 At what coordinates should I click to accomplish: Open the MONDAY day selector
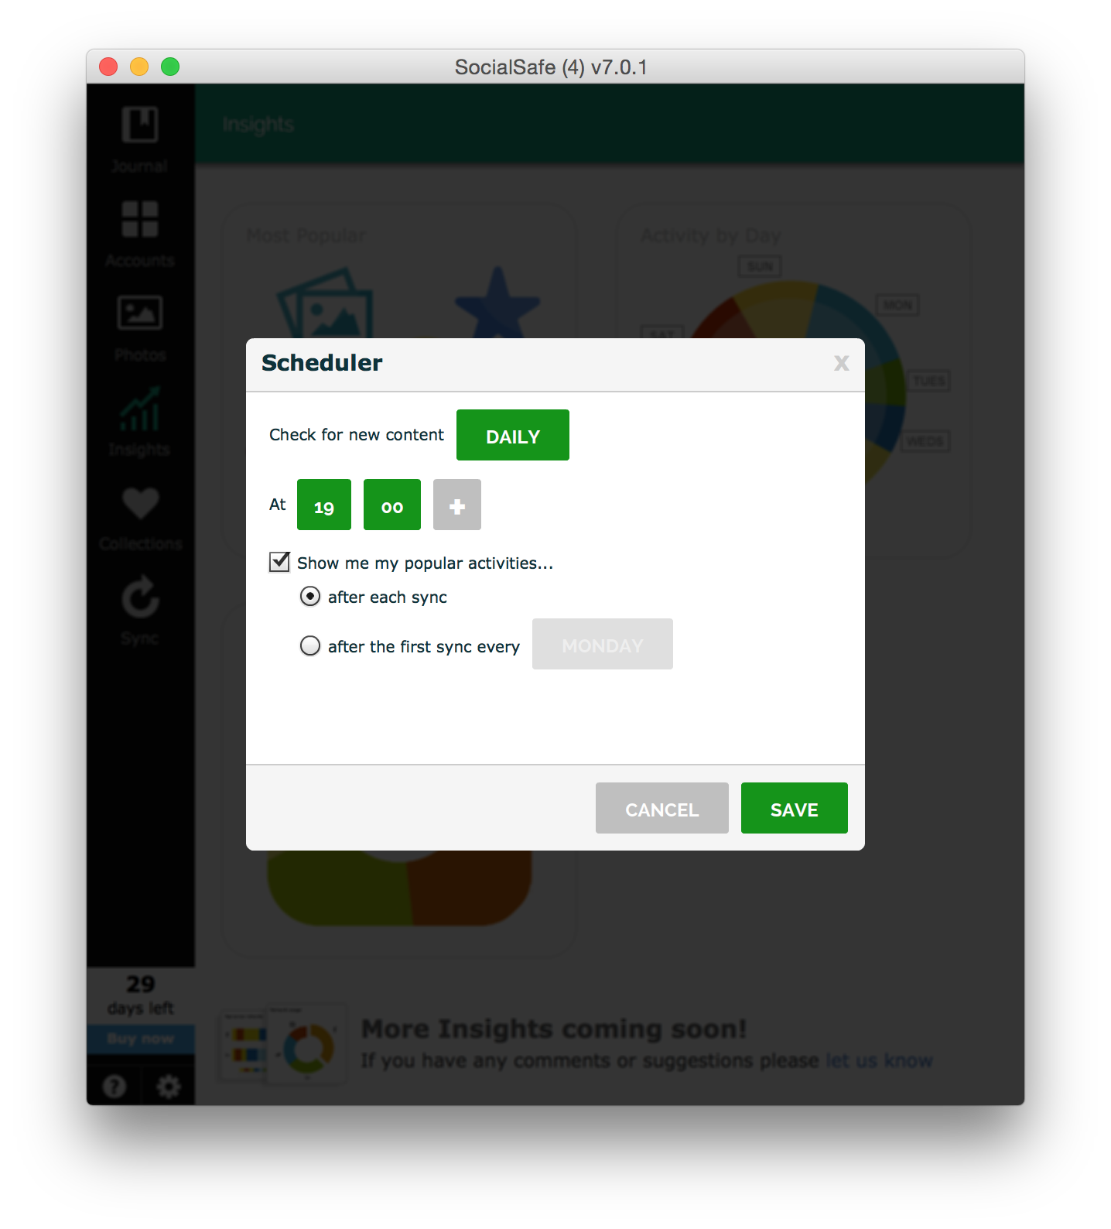click(x=603, y=644)
